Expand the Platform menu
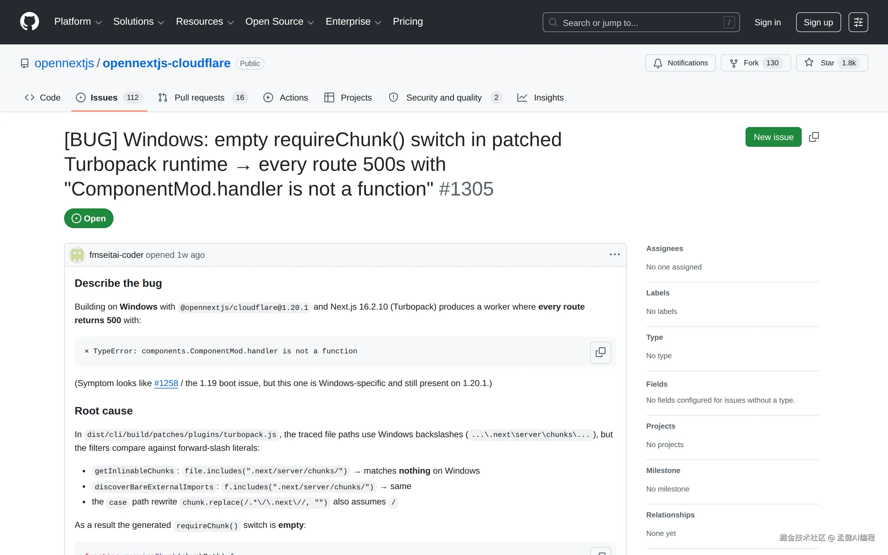Image resolution: width=888 pixels, height=555 pixels. [78, 22]
